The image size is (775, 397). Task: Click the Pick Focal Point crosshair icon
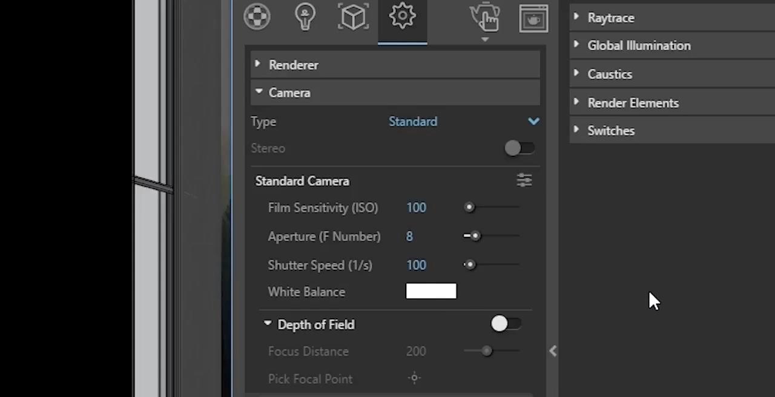tap(414, 378)
